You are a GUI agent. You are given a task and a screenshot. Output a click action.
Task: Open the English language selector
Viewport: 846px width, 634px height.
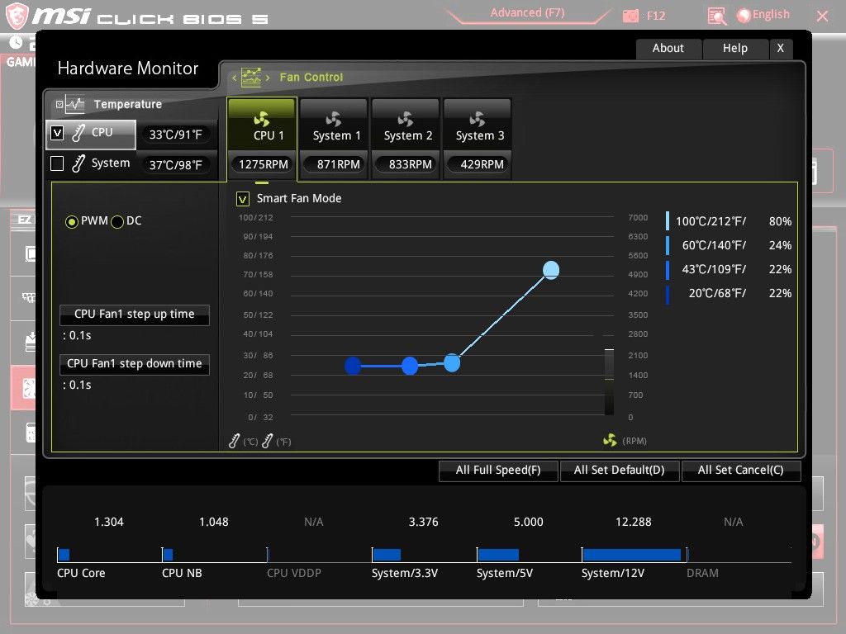coord(763,15)
